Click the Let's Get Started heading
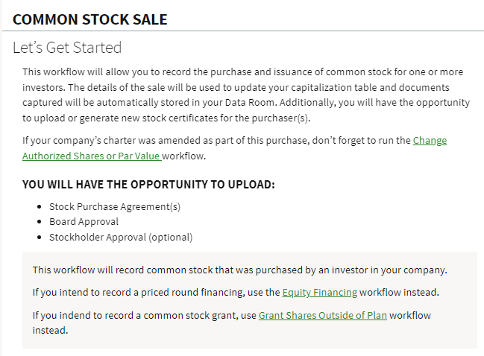The height and width of the screenshot is (356, 484). [x=67, y=48]
